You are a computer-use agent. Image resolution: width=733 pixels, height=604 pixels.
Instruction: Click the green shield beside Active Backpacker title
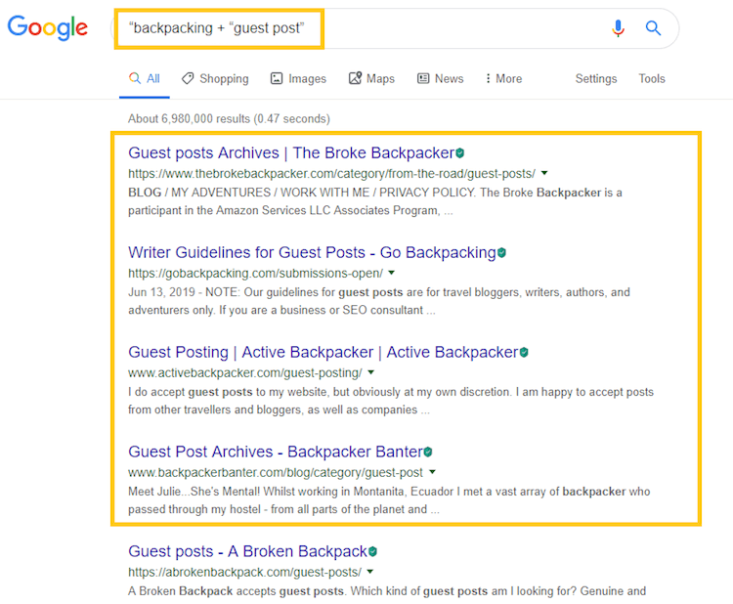pyautogui.click(x=524, y=352)
